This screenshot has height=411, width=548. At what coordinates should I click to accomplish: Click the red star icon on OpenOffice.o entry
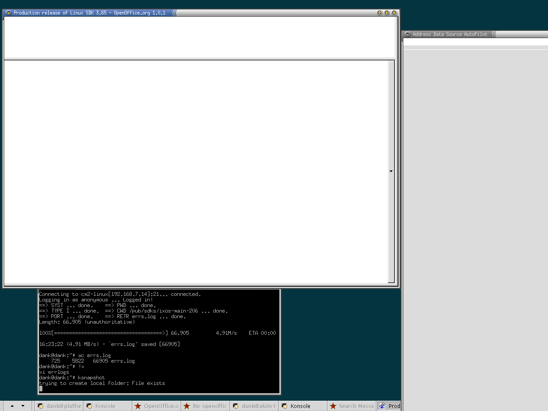click(x=138, y=406)
